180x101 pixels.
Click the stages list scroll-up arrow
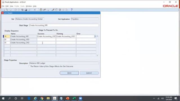point(97,36)
